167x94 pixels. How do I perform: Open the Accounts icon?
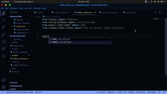pos(3,80)
